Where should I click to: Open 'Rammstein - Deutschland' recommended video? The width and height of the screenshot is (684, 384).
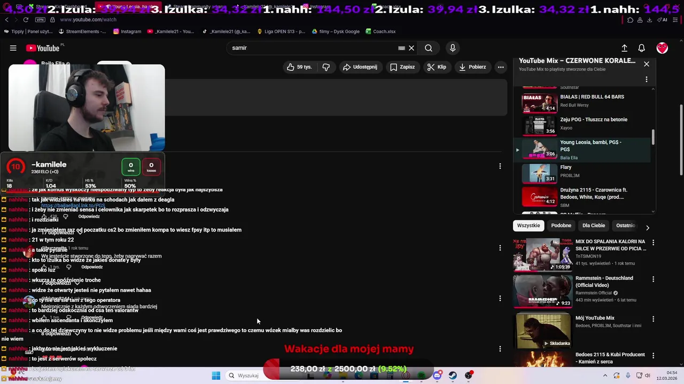580,291
